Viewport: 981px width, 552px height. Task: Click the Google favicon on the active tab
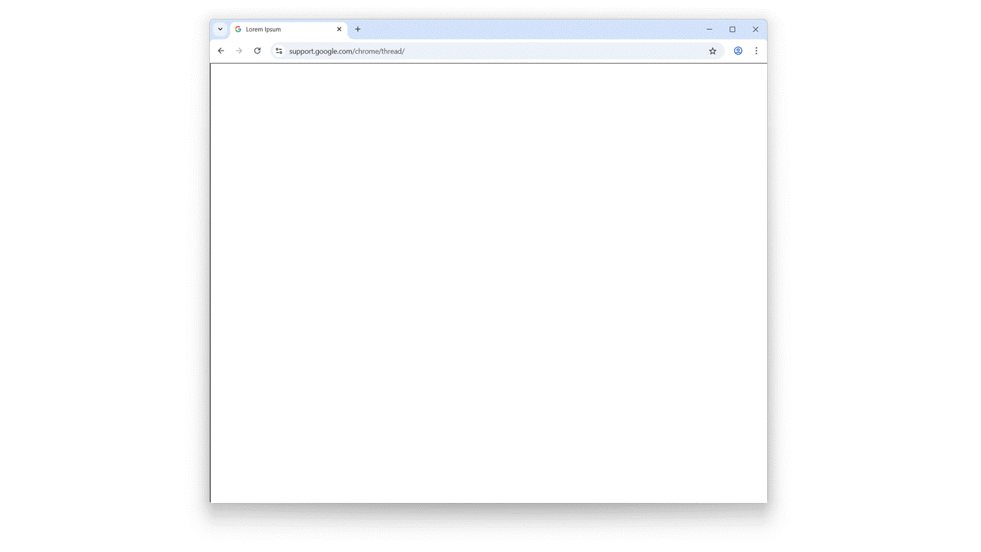(x=238, y=29)
